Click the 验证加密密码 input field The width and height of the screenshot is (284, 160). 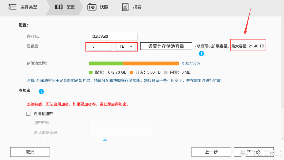pos(121,133)
